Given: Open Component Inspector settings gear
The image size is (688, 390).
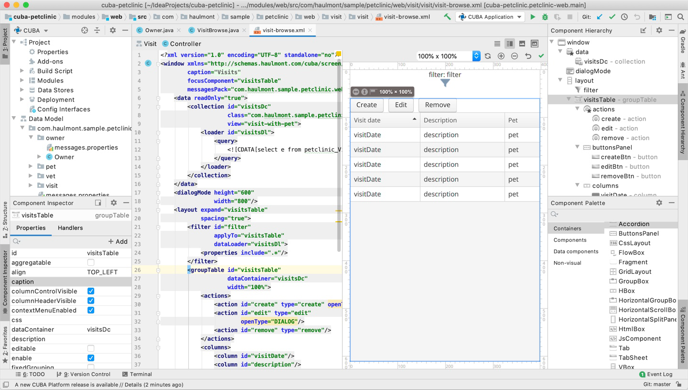Looking at the screenshot, I should coord(114,203).
